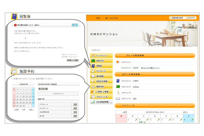Viewport: 204px width, 136px height.
Task: Click the pencil icon on schedule day 4
Action: pyautogui.click(x=170, y=120)
